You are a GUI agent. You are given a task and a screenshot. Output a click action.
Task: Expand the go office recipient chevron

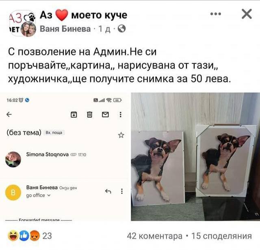pos(49,195)
